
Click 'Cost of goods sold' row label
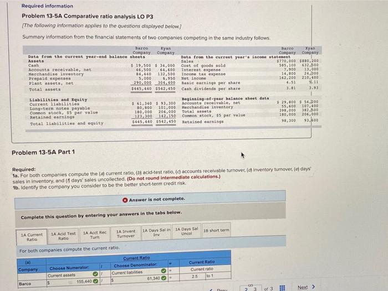203,65
